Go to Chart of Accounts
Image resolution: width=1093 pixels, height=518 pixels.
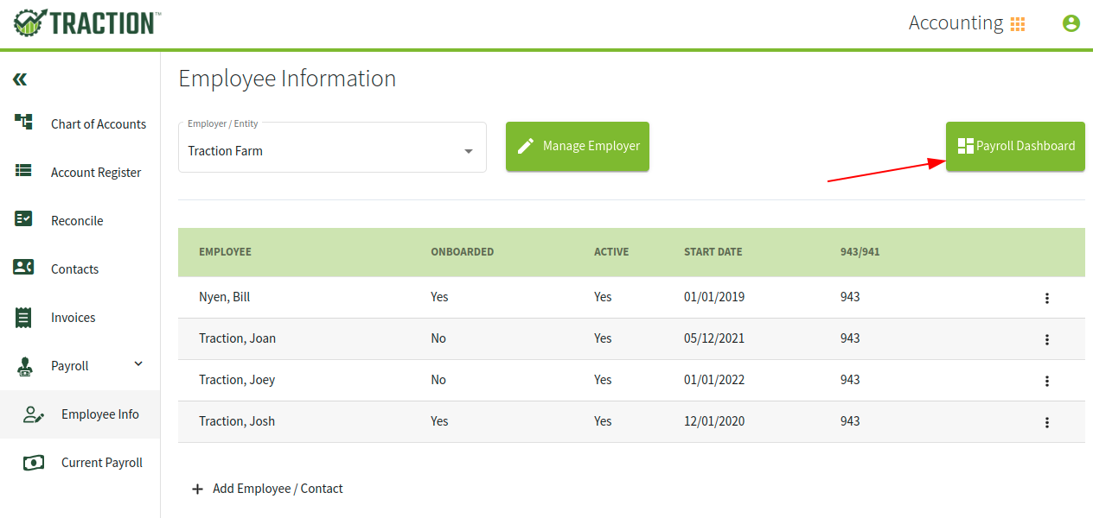click(99, 124)
